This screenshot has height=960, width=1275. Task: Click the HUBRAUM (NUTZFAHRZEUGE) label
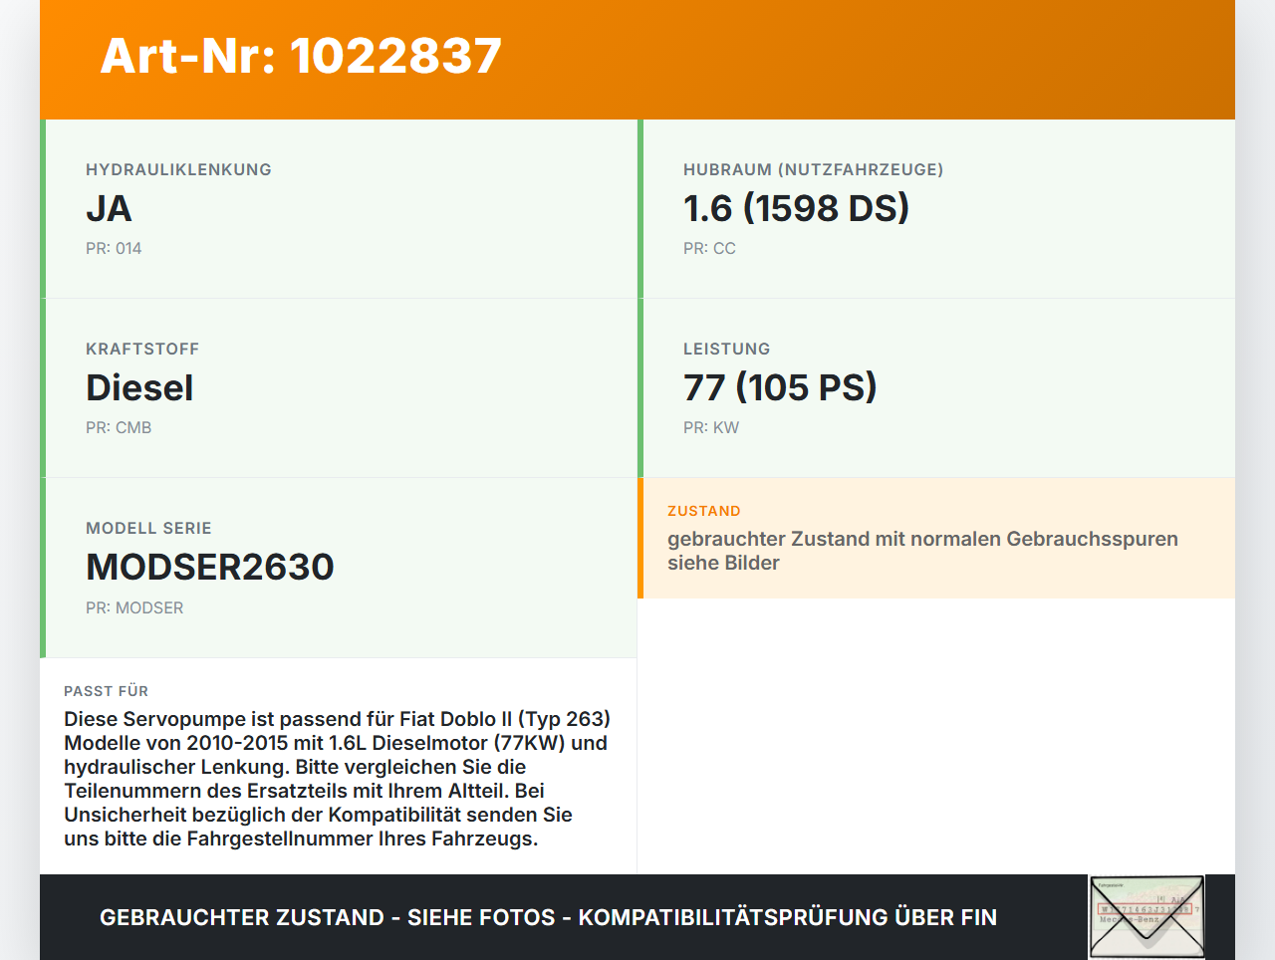(x=813, y=169)
